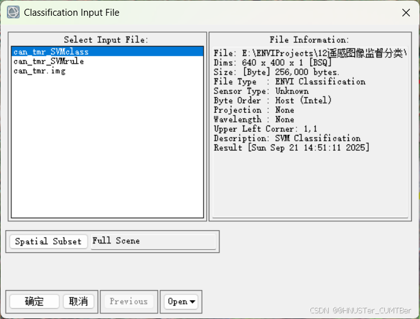Confirm selection with the 确定 button

point(34,301)
